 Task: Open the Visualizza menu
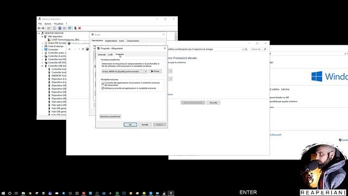[x=58, y=24]
